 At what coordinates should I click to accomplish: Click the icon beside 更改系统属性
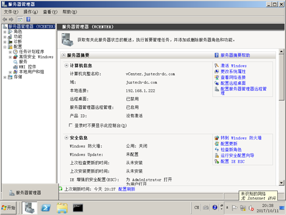[217, 71]
